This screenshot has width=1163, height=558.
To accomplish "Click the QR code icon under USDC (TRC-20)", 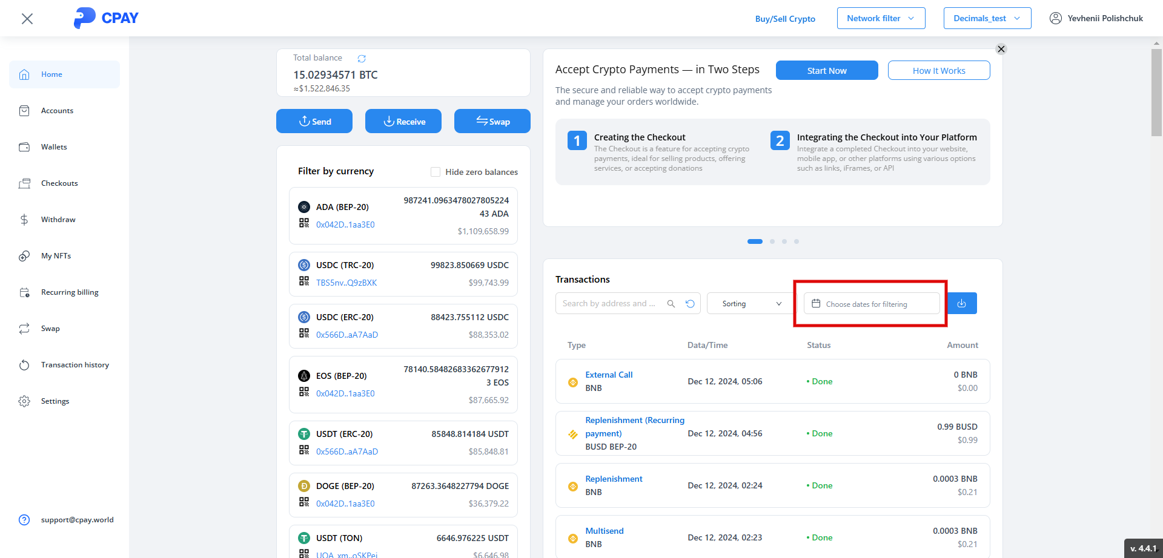I will (304, 281).
